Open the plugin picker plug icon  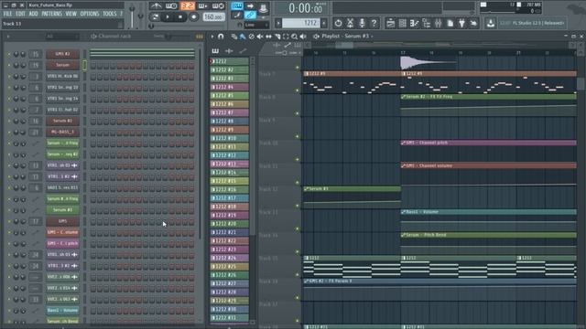pyautogui.click(x=461, y=23)
